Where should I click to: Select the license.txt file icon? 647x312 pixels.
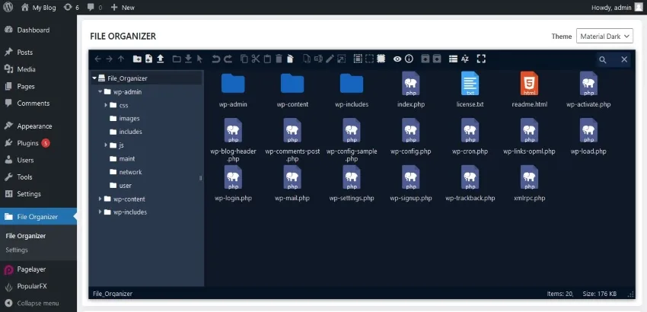pyautogui.click(x=470, y=83)
